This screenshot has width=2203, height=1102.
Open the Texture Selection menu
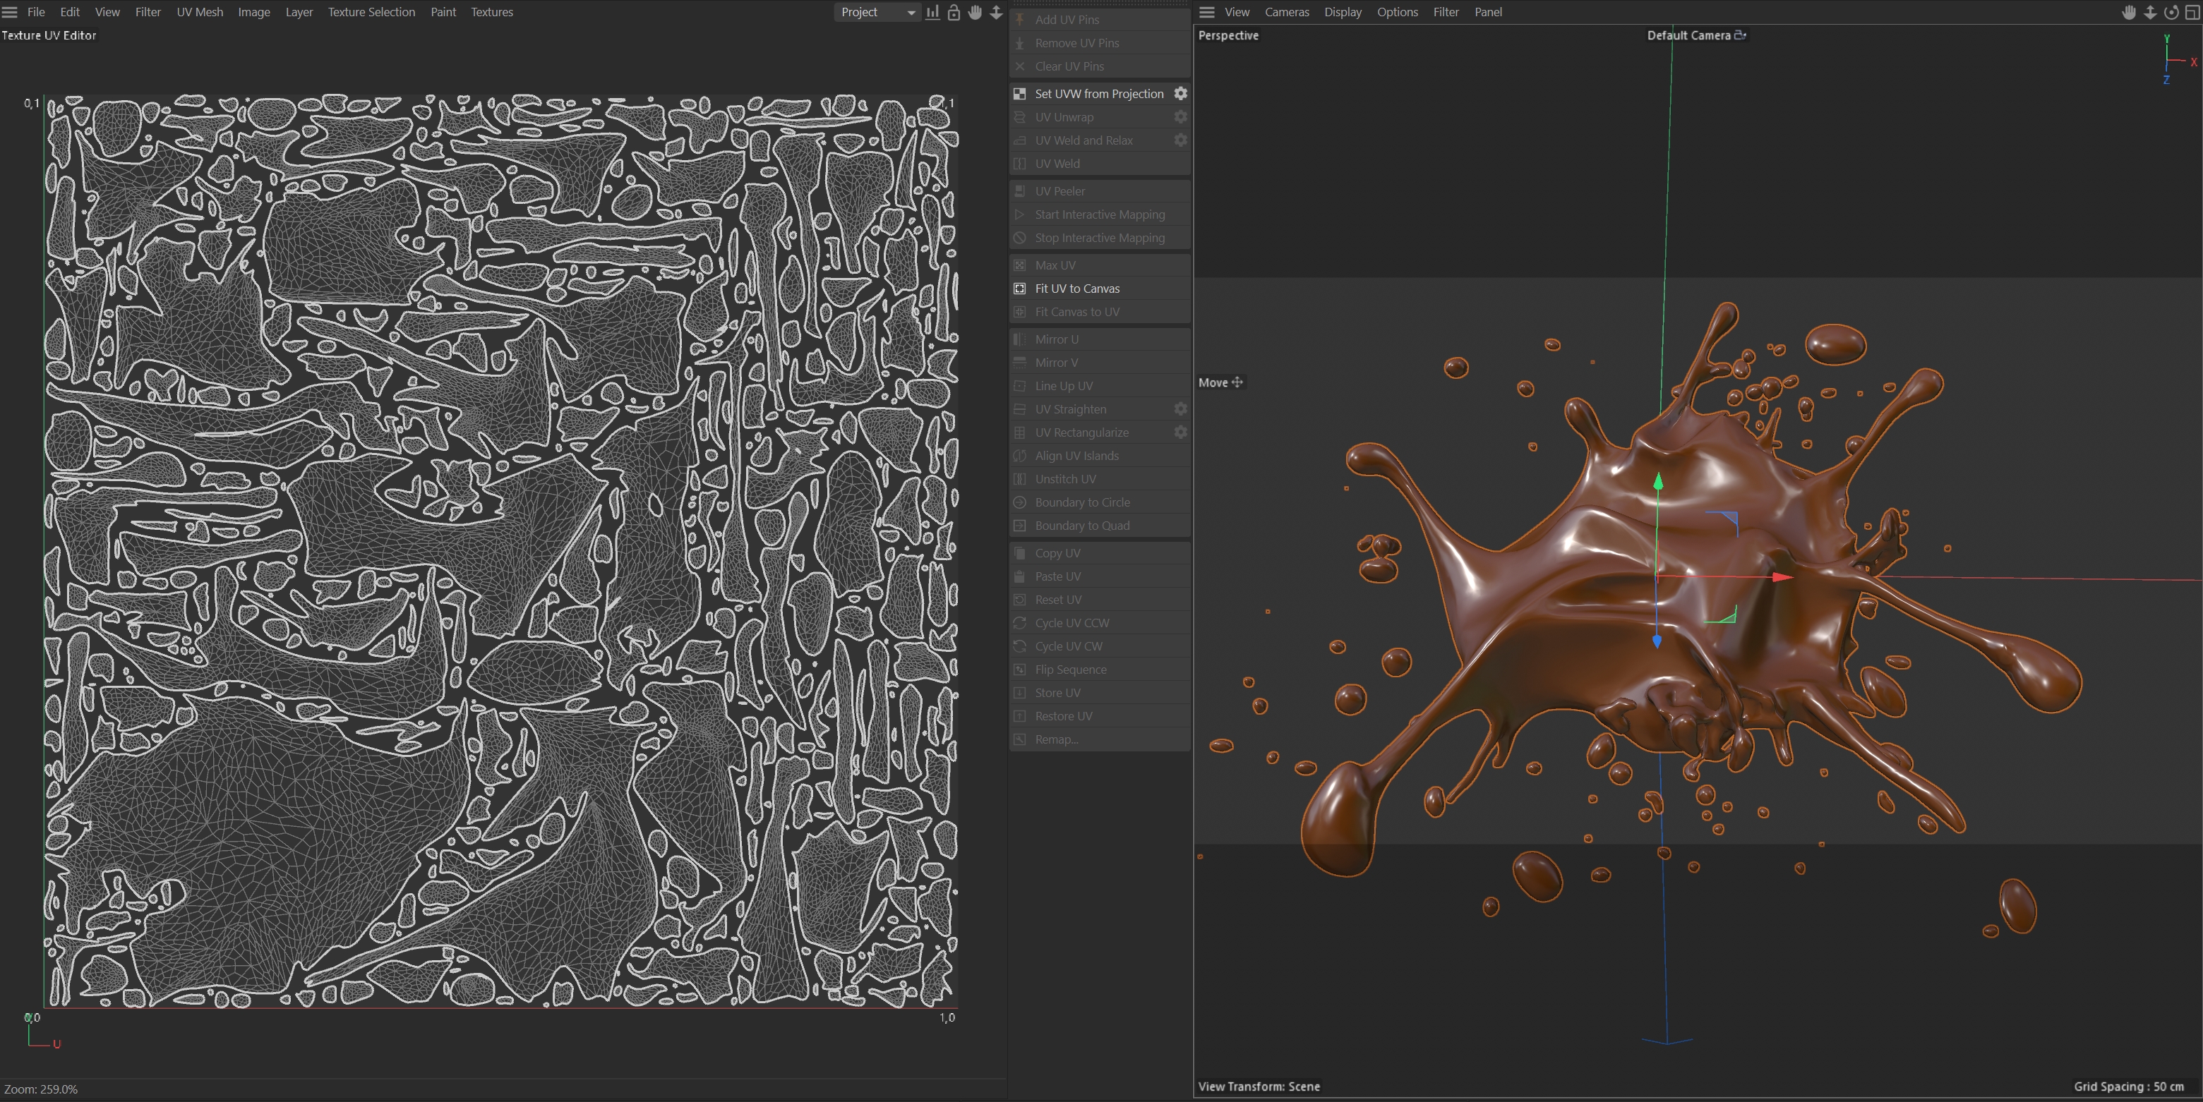click(371, 12)
